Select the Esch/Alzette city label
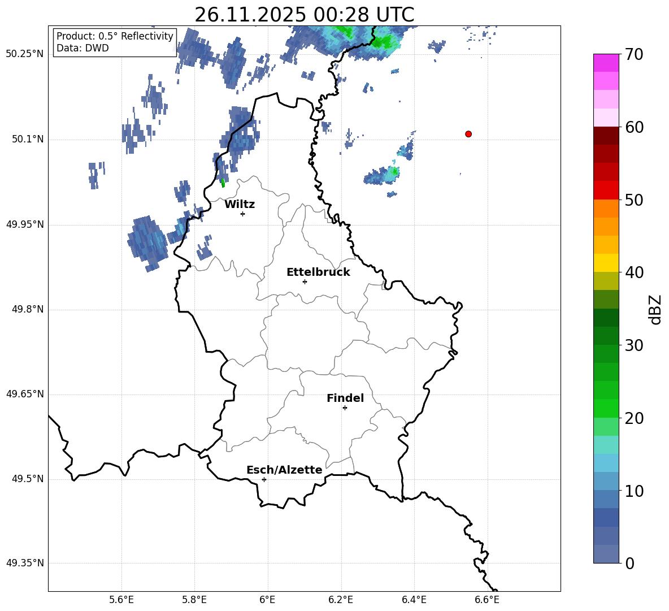 (x=284, y=470)
